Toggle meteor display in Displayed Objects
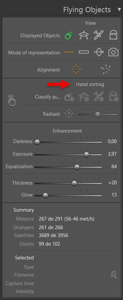The width and height of the screenshot is (123, 300). coord(69,36)
